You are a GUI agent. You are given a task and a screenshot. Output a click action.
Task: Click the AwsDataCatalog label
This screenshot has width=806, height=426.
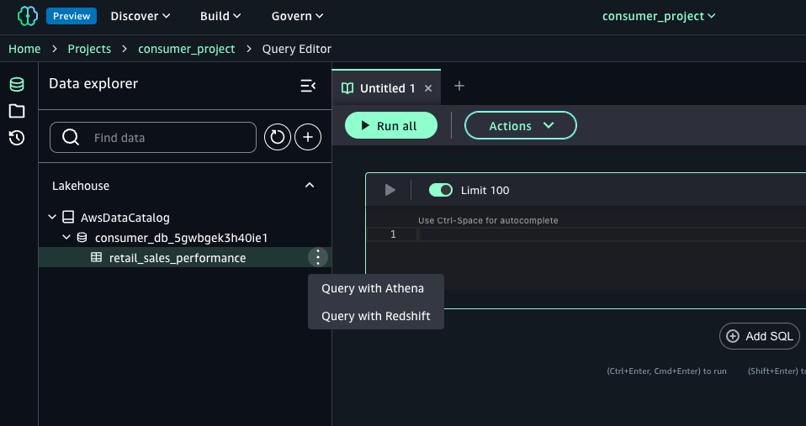coord(125,218)
